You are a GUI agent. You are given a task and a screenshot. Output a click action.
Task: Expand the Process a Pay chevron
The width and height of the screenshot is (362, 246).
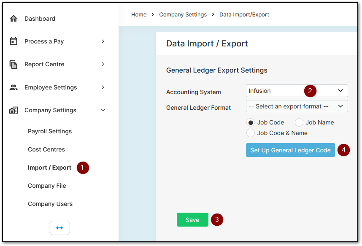[103, 41]
